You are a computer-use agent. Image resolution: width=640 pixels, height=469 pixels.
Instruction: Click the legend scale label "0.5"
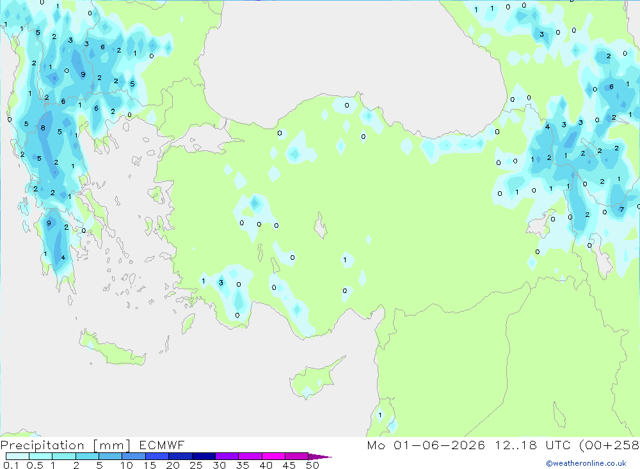[35, 465]
